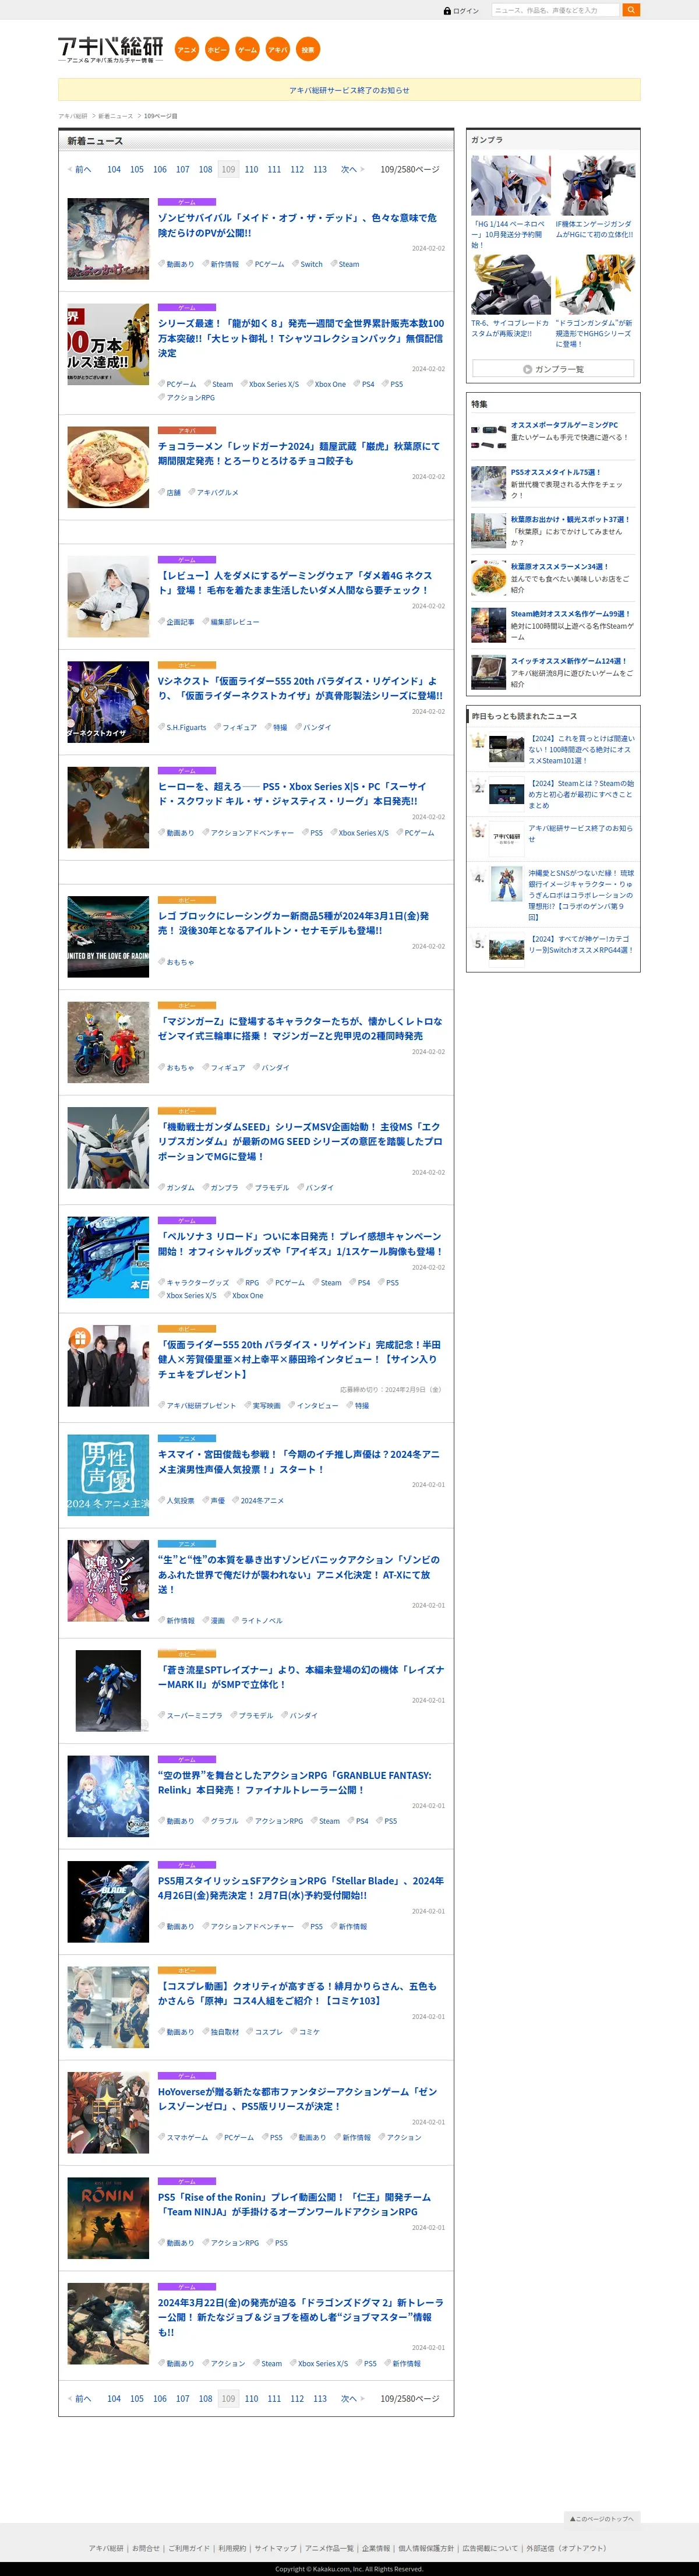
Task: Open the ゾンビサバイバル メイド・オブ・ザ・デッド thumbnail
Action: [x=108, y=239]
